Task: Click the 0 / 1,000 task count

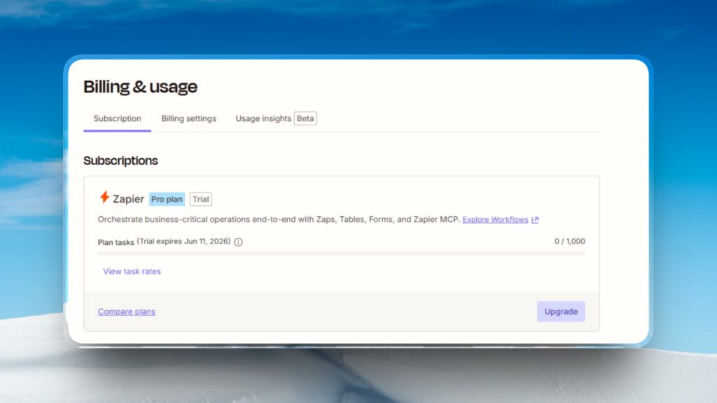Action: coord(569,241)
